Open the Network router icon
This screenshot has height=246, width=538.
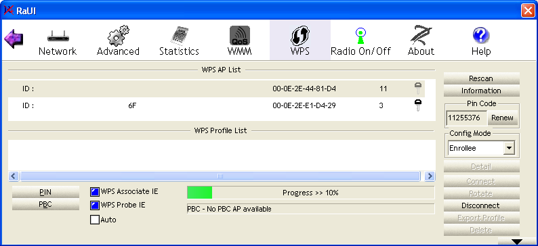pyautogui.click(x=58, y=36)
